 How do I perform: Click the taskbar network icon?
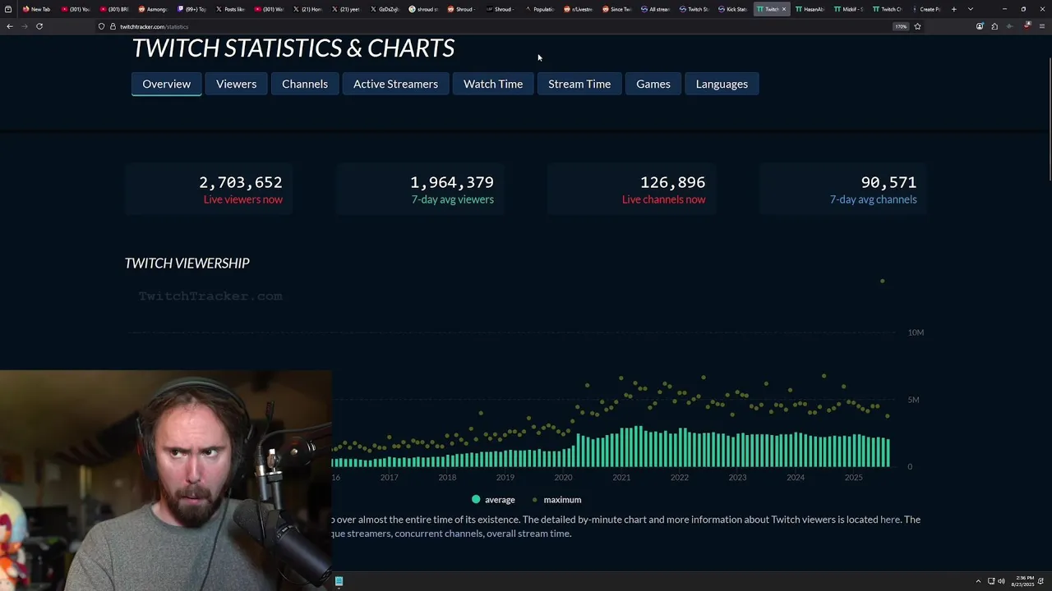991,582
